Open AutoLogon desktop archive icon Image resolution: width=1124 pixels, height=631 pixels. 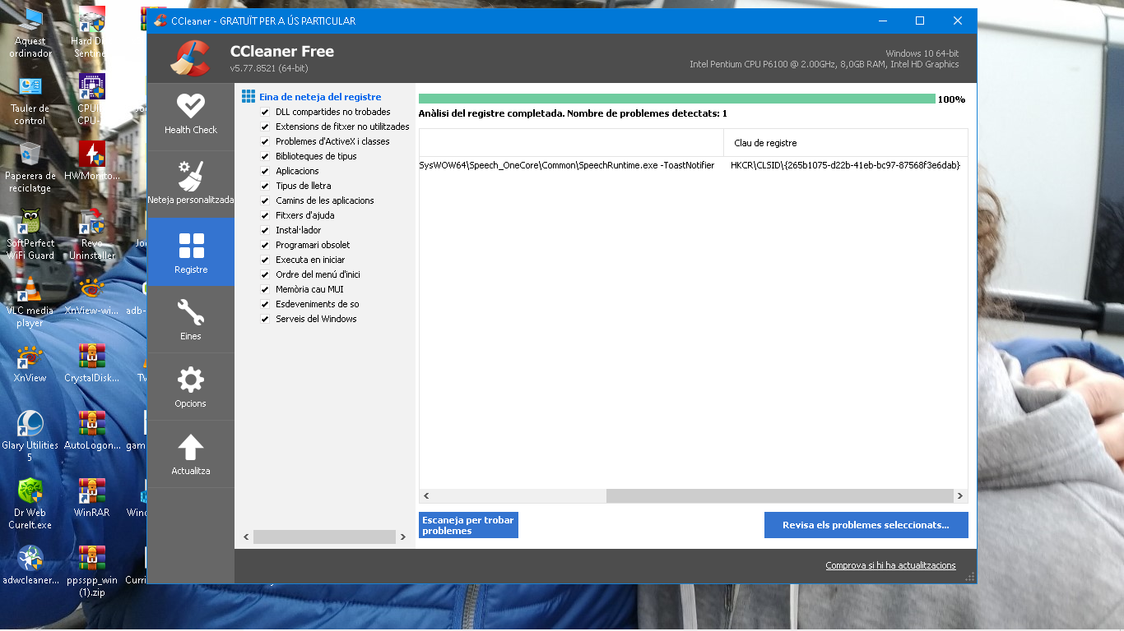click(91, 431)
